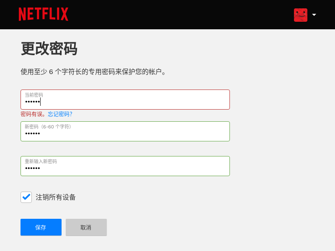This screenshot has height=251, width=335.
Task: Expand the profile menu caret arrow
Action: point(314,15)
